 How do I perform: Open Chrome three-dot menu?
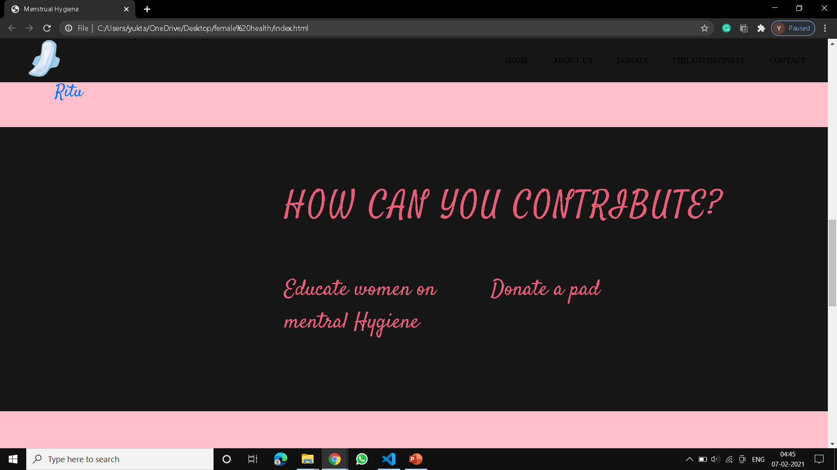click(825, 28)
